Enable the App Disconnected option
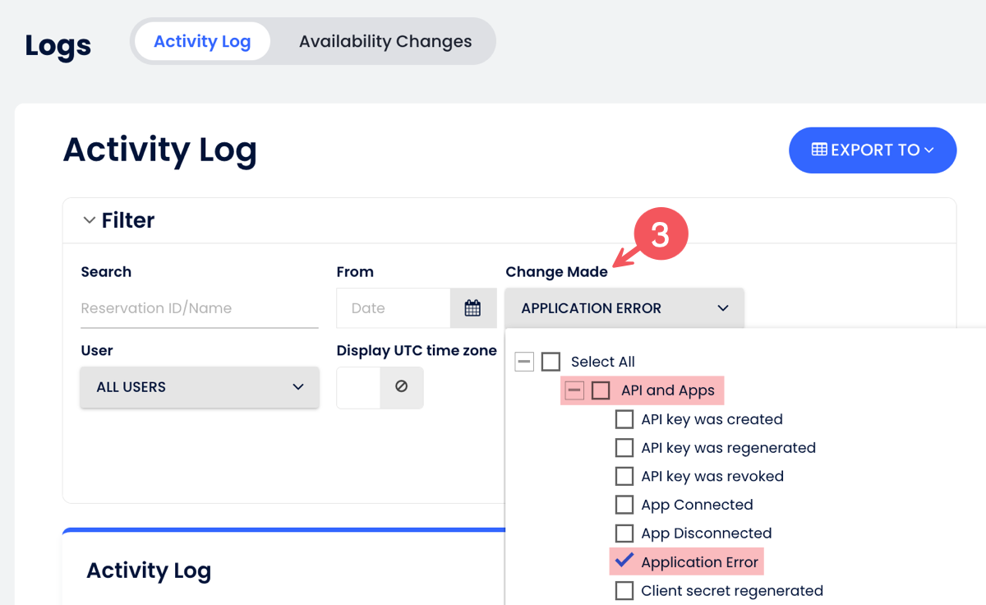The image size is (986, 605). point(624,533)
